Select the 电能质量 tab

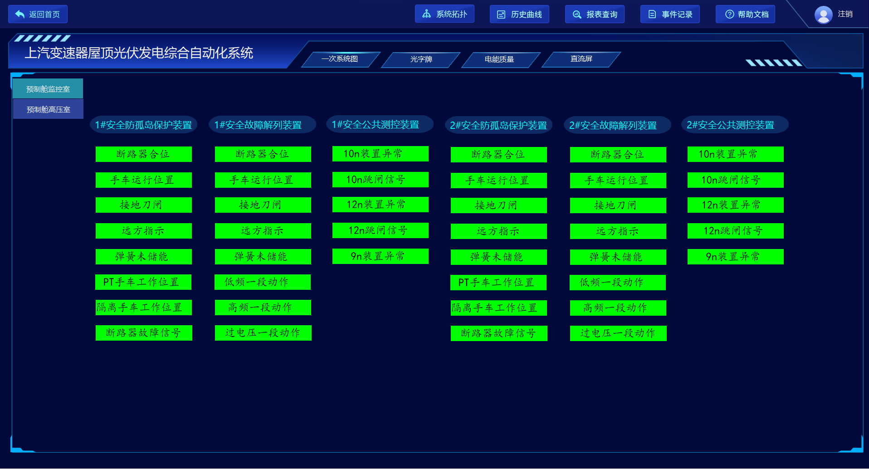[x=499, y=59]
